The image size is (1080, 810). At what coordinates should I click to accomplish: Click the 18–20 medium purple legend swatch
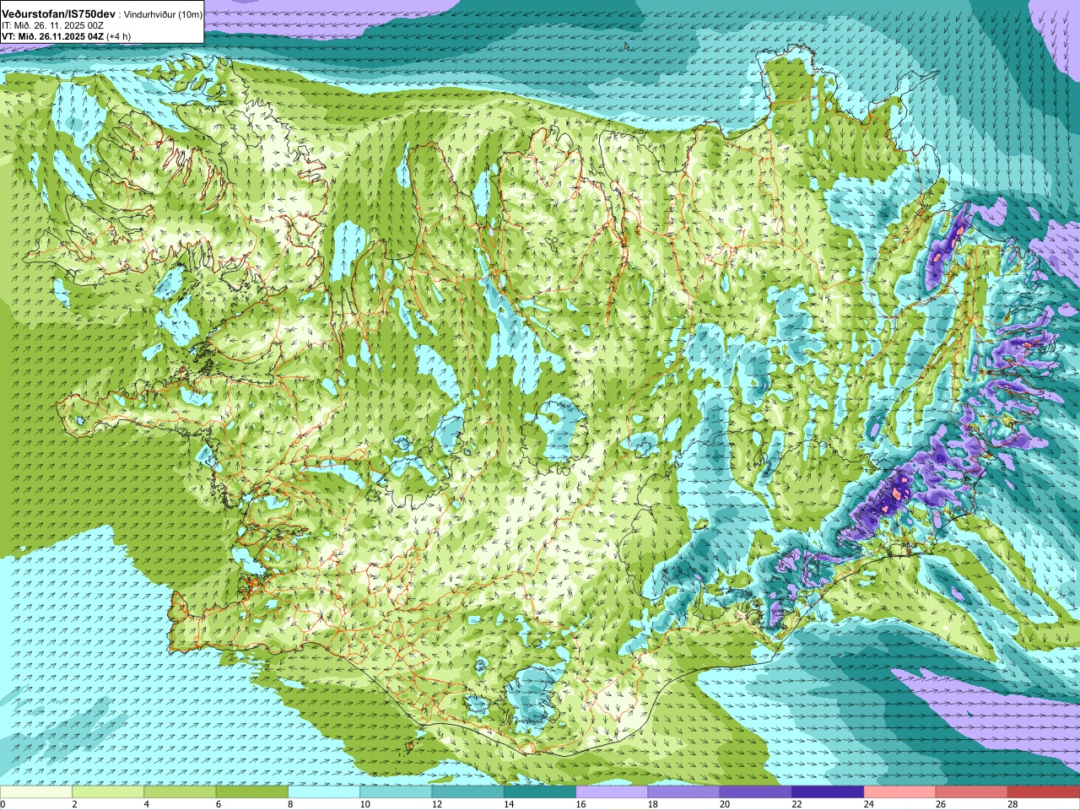click(x=684, y=792)
